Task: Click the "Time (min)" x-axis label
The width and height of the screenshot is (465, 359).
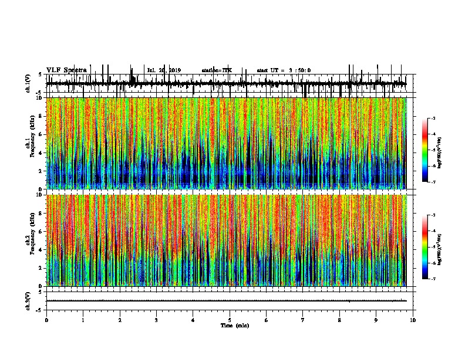Action: [235, 326]
